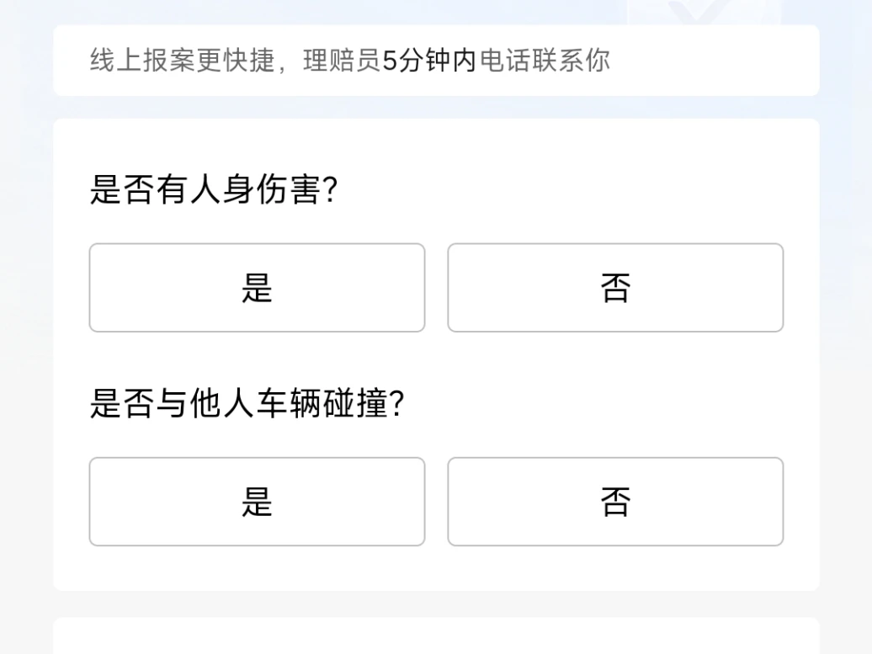Tap the highlighted 5分钟内 text

(x=429, y=61)
